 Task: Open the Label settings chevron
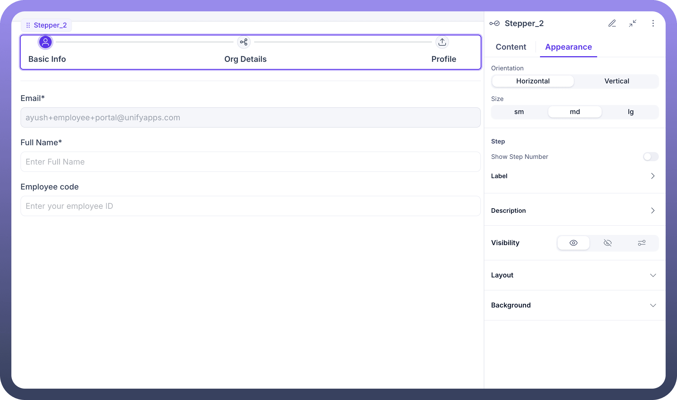(x=653, y=176)
